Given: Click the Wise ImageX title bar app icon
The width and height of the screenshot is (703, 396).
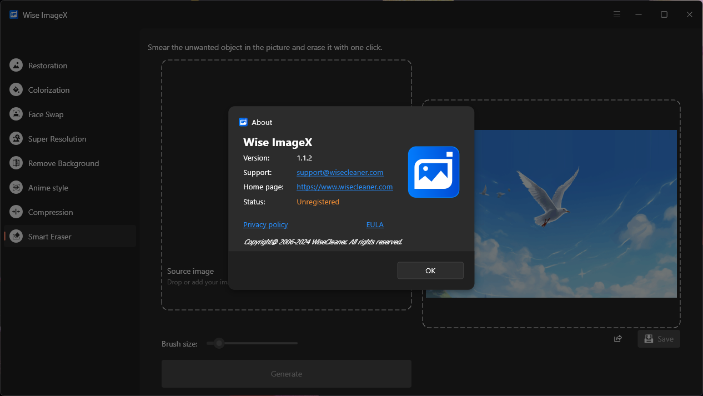Looking at the screenshot, I should coord(14,15).
